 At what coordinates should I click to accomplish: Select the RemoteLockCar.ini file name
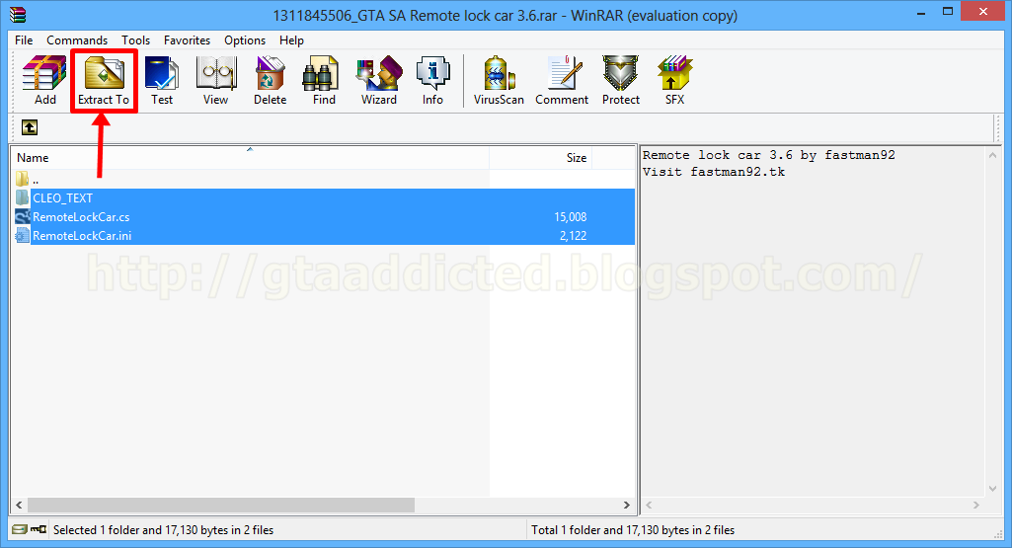coord(82,236)
